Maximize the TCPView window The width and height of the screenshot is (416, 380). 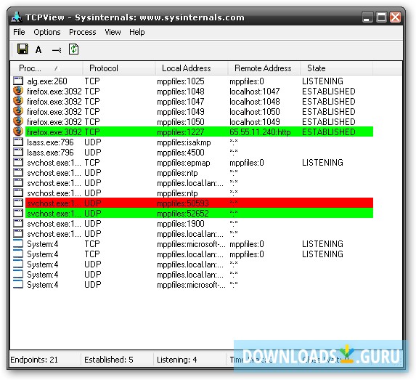pos(381,17)
